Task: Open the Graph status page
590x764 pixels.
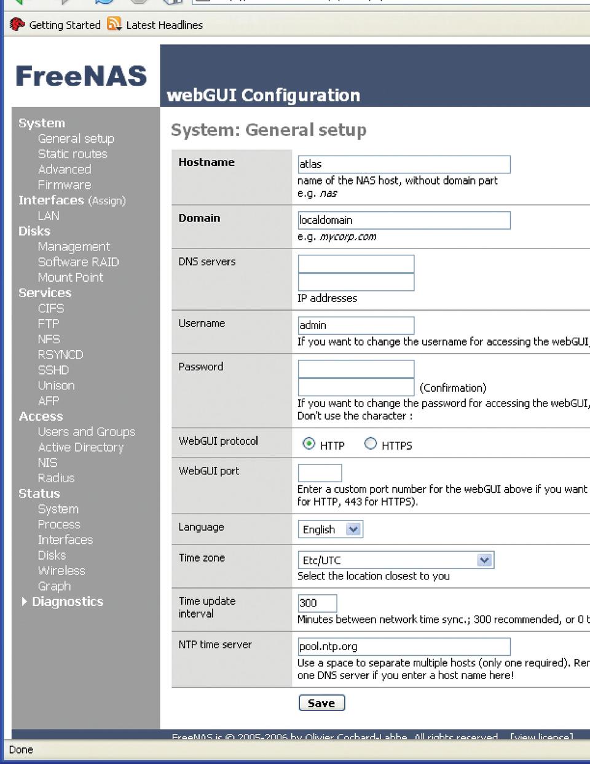Action: point(54,586)
